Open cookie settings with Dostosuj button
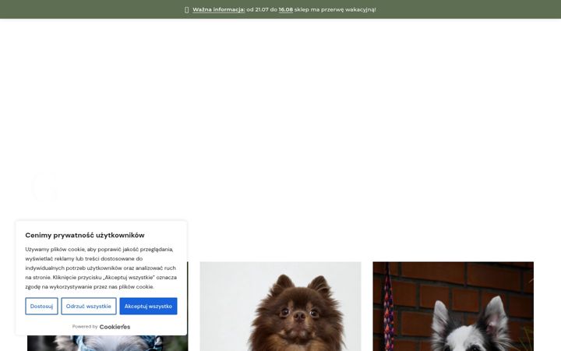 [41, 307]
